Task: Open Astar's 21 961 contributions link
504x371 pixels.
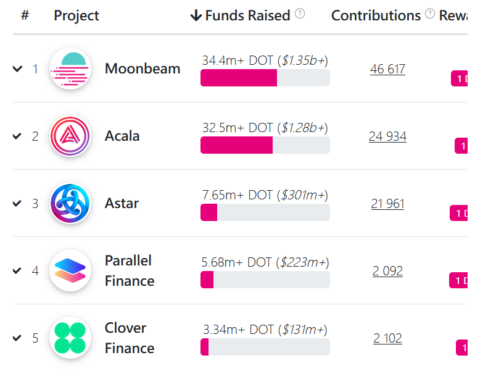Action: [387, 204]
